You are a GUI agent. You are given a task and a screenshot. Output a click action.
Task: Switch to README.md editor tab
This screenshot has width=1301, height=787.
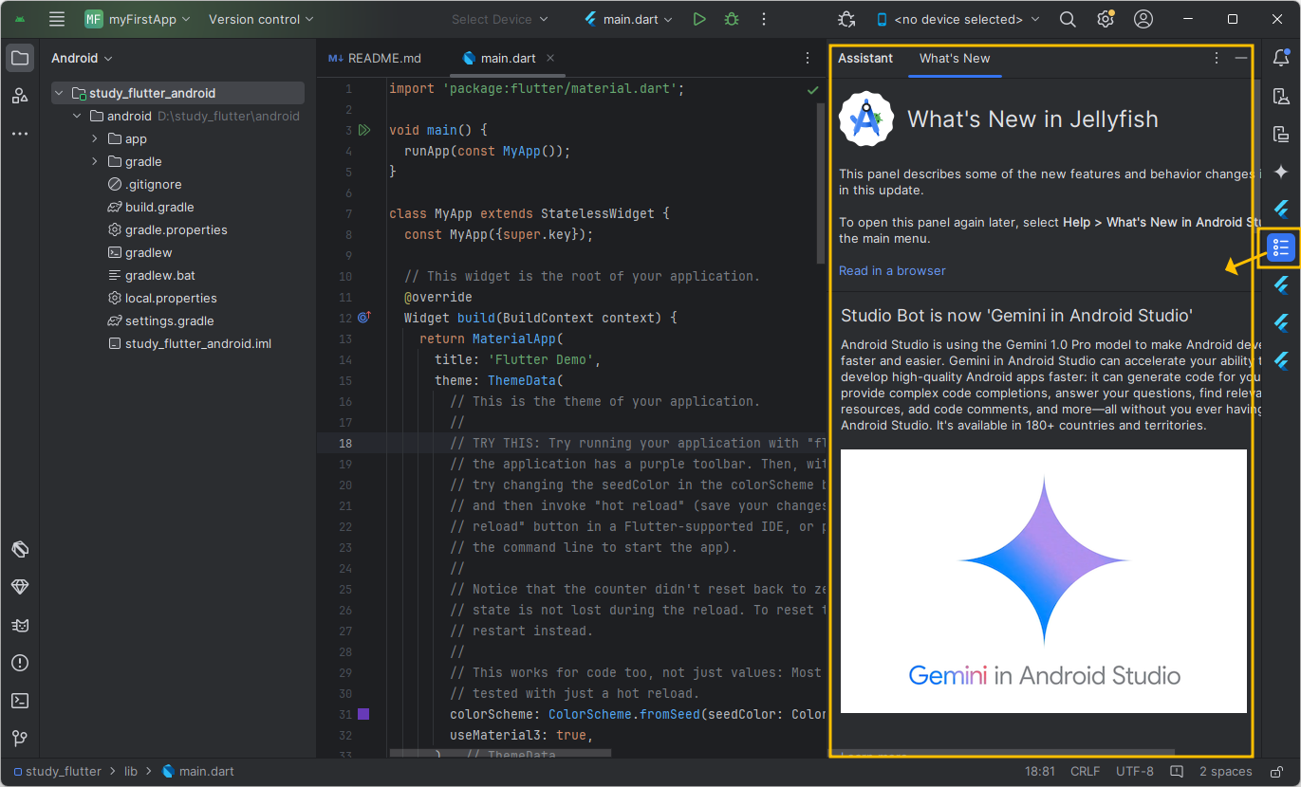(375, 58)
